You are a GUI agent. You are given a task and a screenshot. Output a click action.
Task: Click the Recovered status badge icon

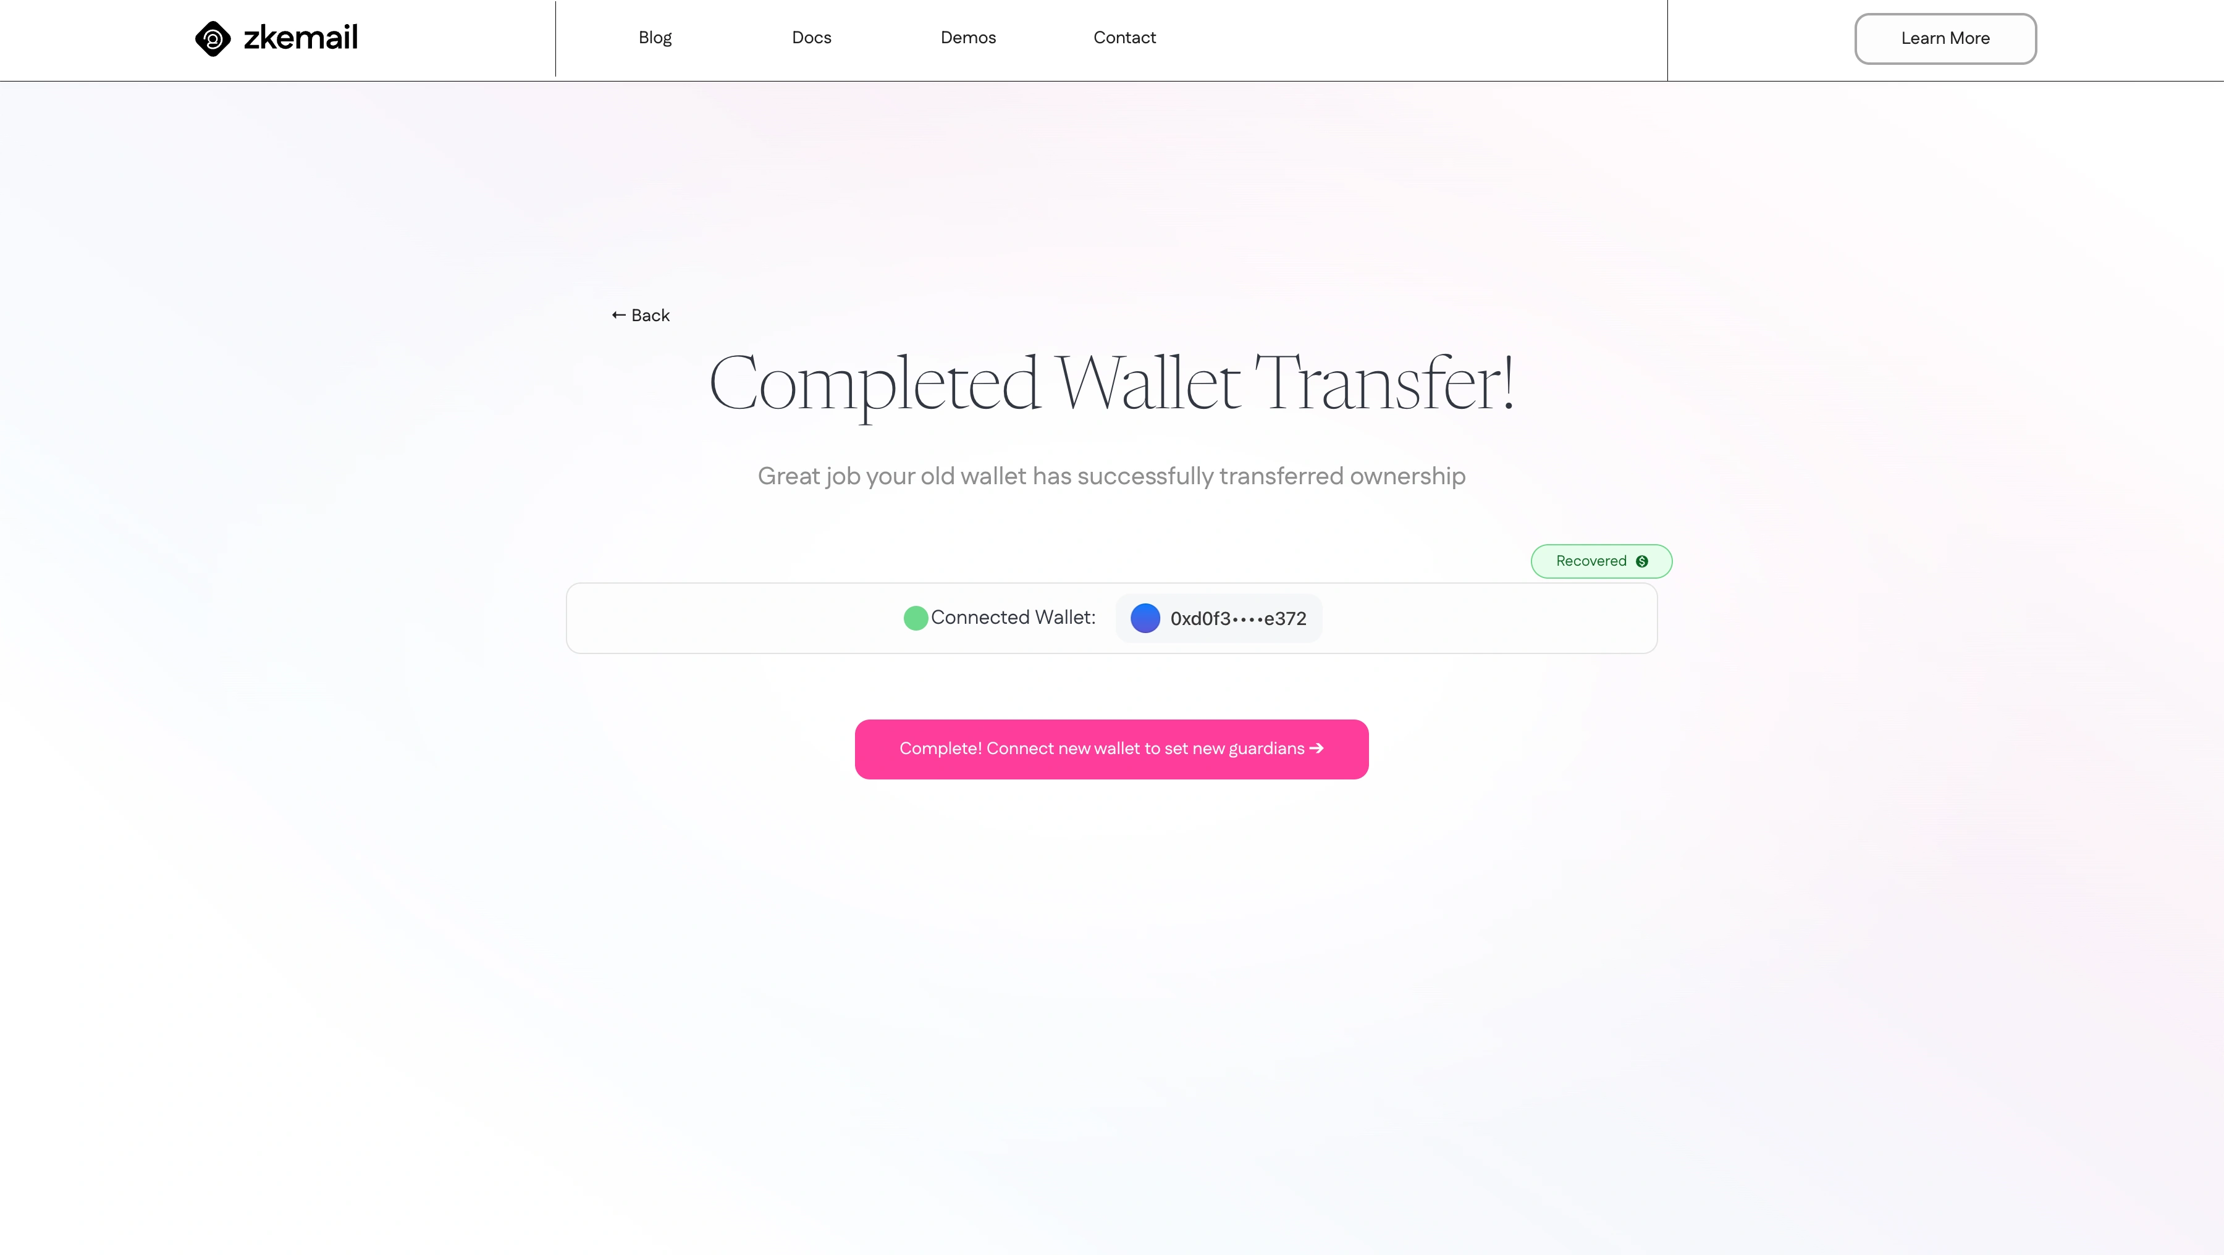pos(1643,560)
